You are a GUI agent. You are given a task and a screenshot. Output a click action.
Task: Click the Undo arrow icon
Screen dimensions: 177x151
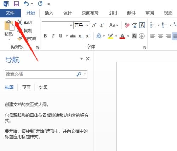26,4
